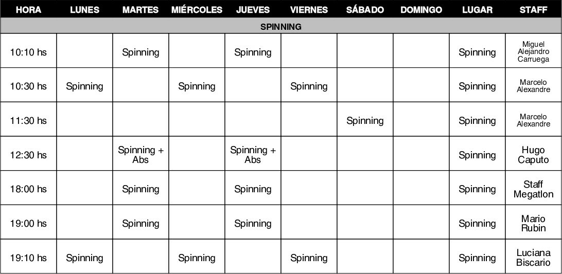Click Thursday's Spinning + Abs class cell

tap(253, 155)
